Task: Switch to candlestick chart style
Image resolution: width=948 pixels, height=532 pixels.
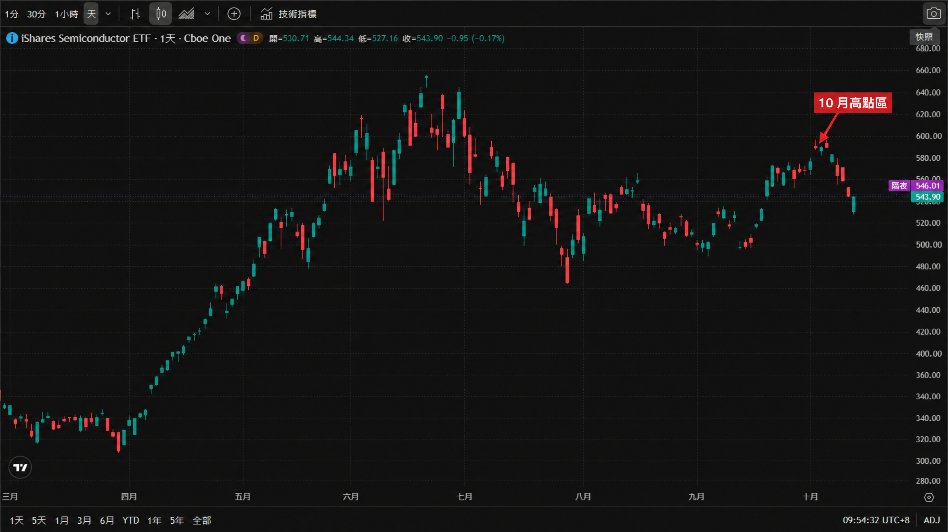Action: [160, 14]
